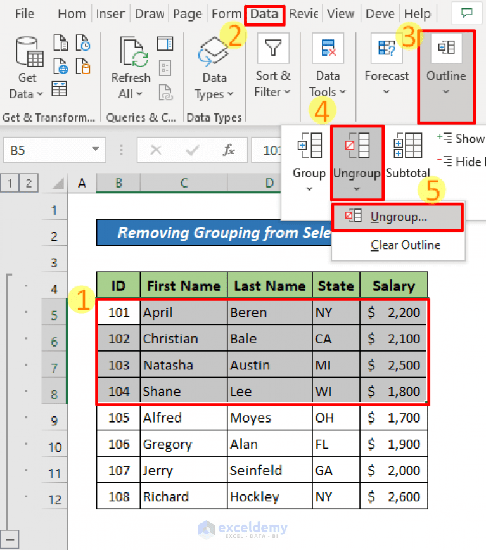
Task: Expand the Forecast dropdown chevron
Action: 386,92
